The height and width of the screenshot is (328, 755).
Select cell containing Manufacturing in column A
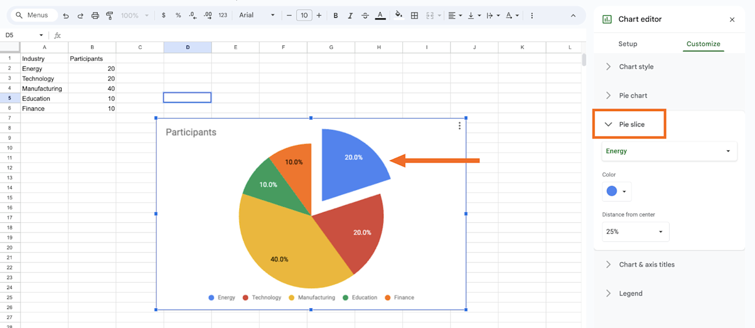44,88
